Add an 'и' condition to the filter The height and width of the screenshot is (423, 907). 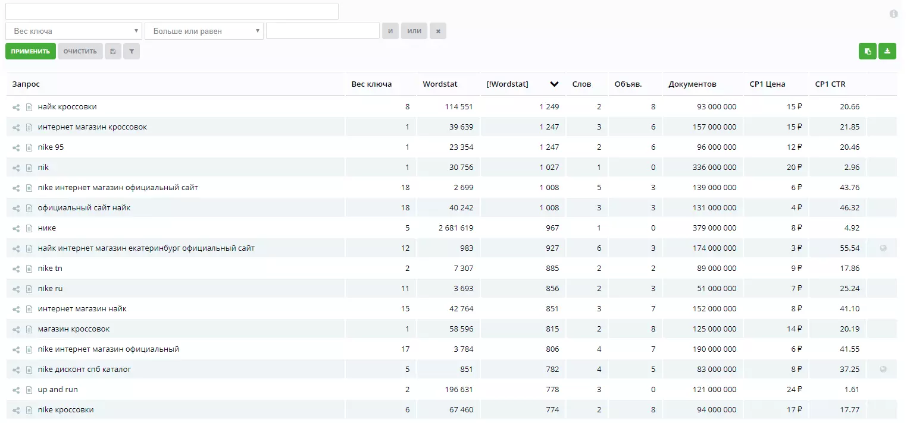[390, 31]
